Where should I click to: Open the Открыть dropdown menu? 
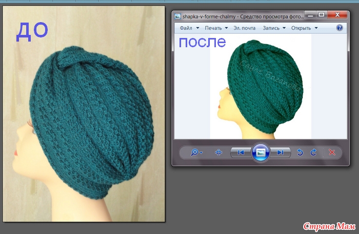(x=304, y=28)
